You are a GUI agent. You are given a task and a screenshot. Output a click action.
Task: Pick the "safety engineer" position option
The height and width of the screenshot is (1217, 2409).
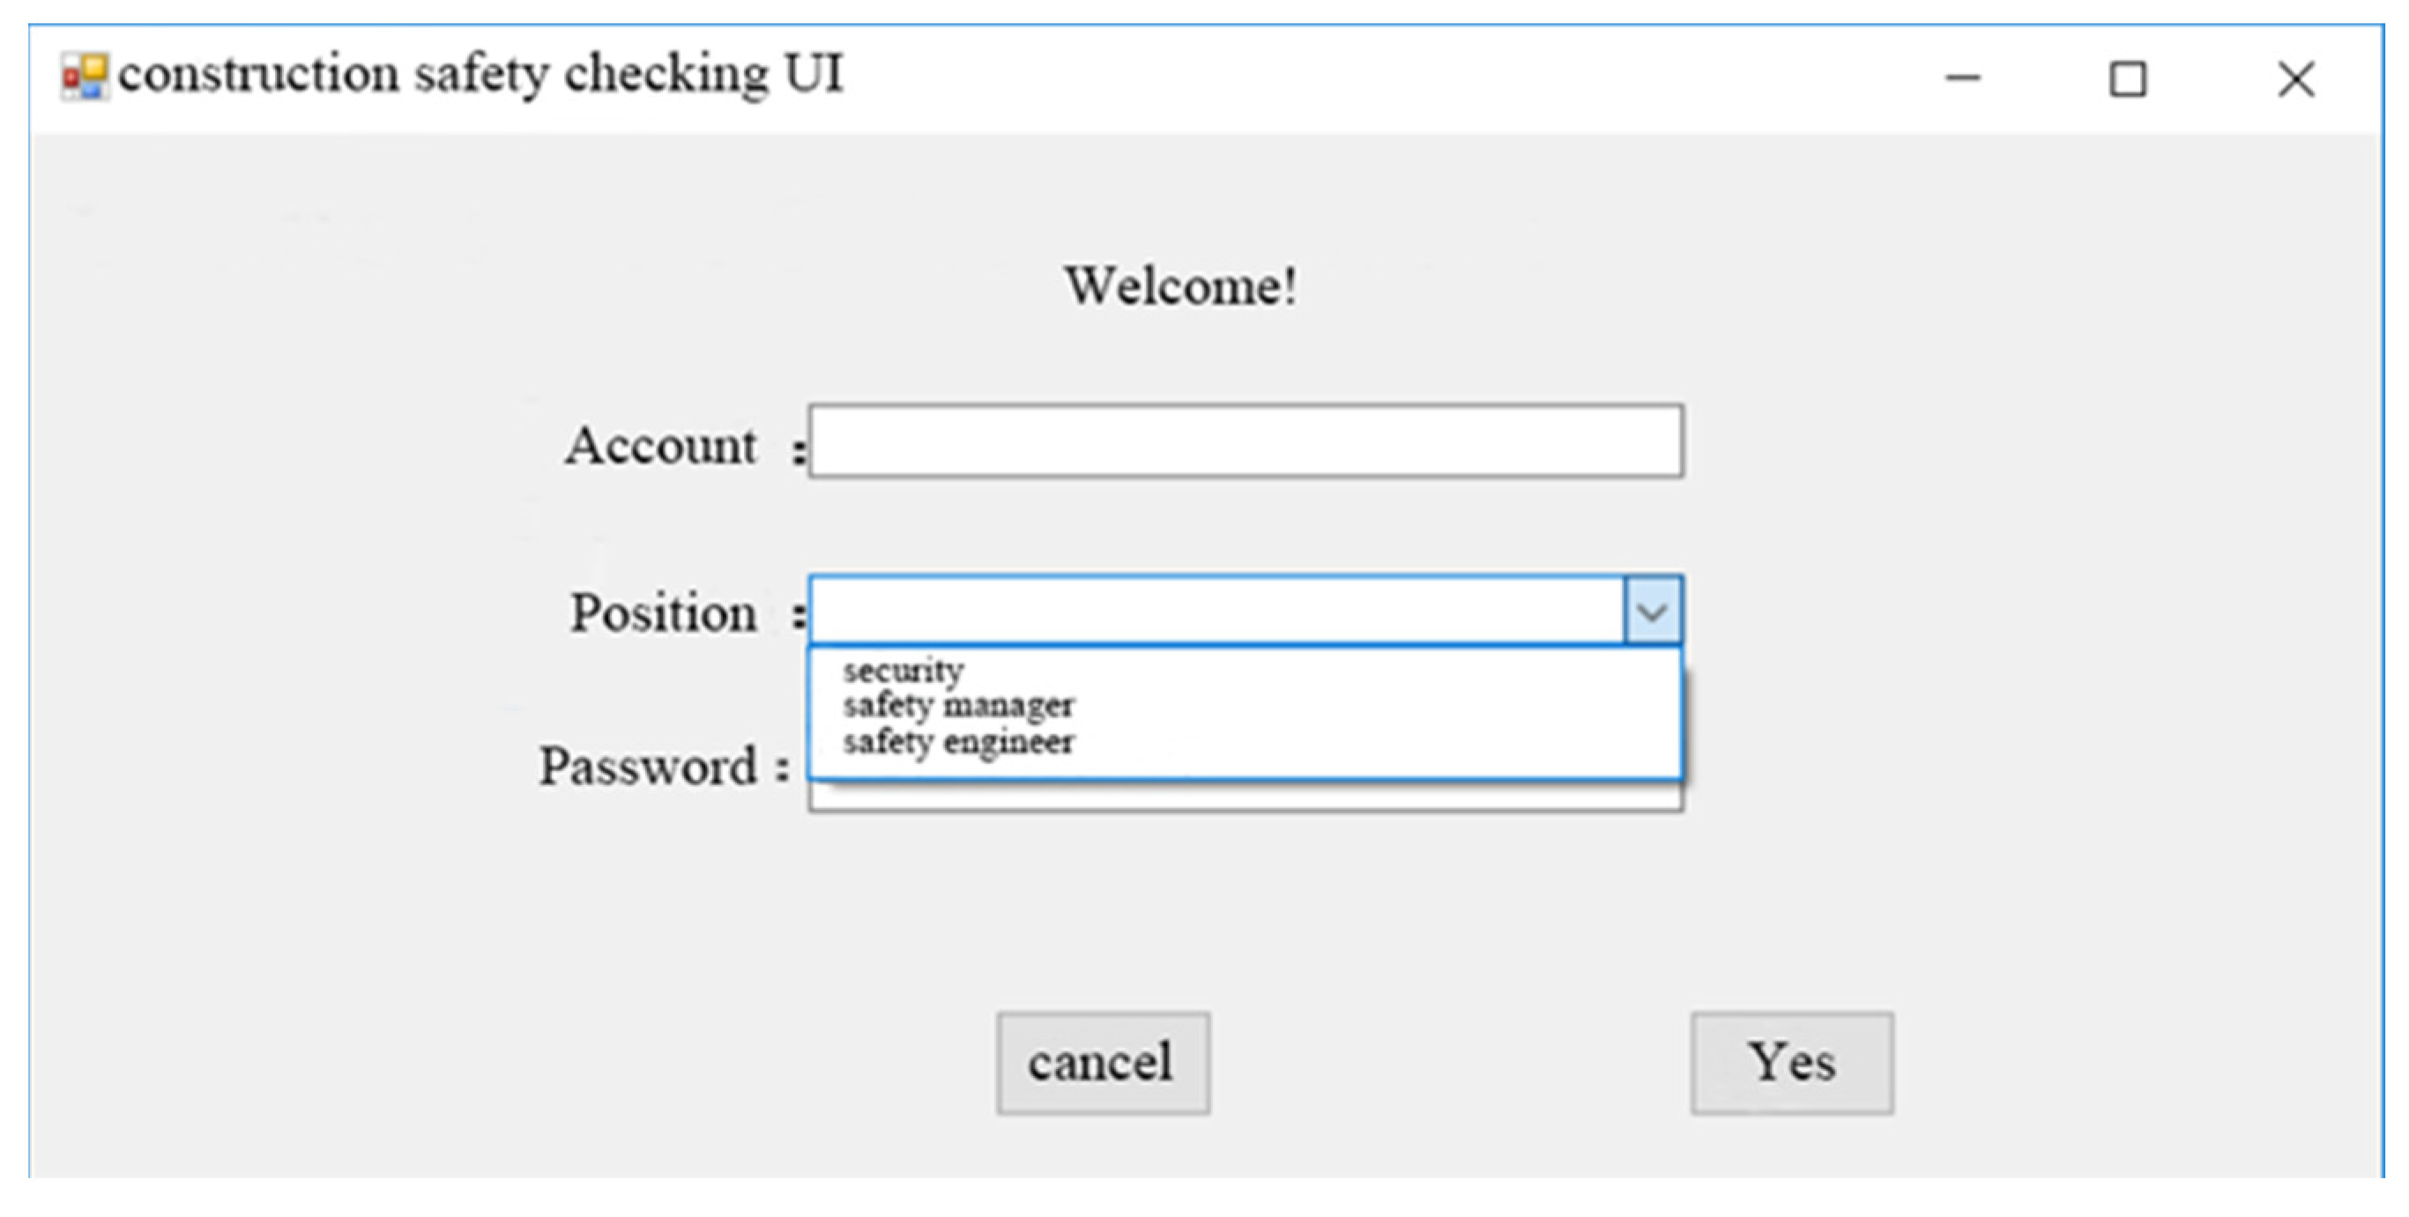click(x=958, y=742)
